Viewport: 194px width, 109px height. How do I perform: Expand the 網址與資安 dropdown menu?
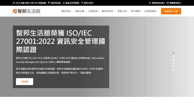click(x=109, y=11)
